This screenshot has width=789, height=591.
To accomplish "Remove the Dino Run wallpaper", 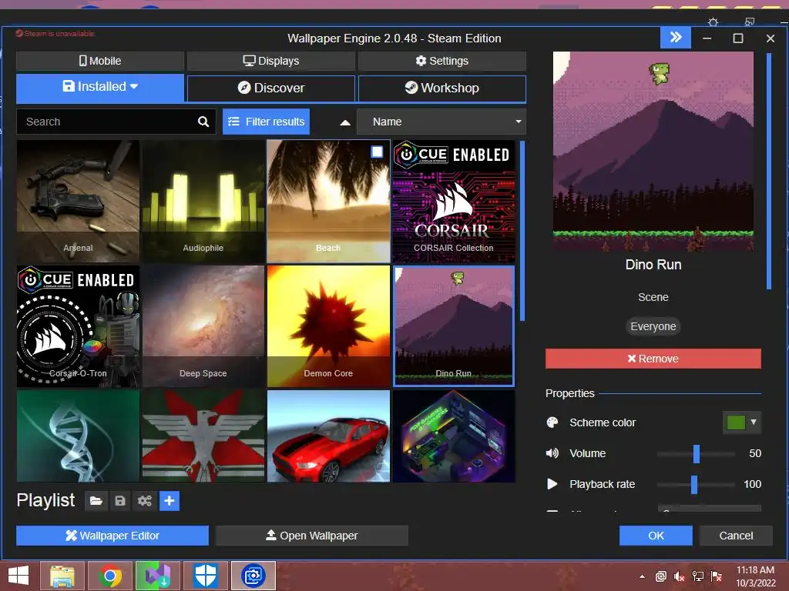I will tap(653, 359).
